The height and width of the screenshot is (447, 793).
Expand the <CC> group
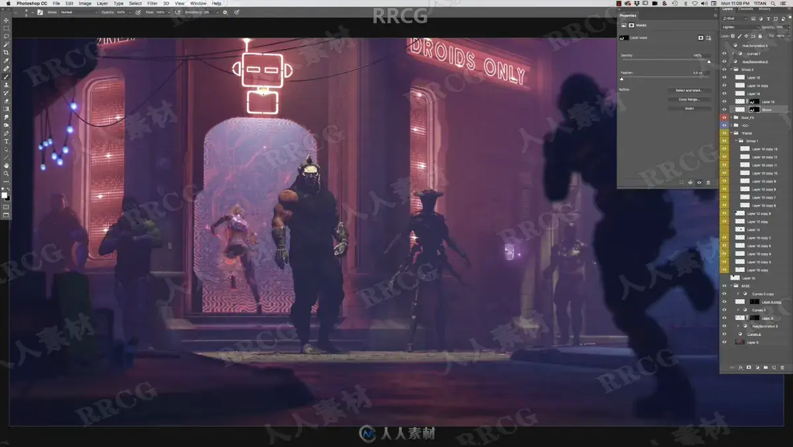[732, 126]
